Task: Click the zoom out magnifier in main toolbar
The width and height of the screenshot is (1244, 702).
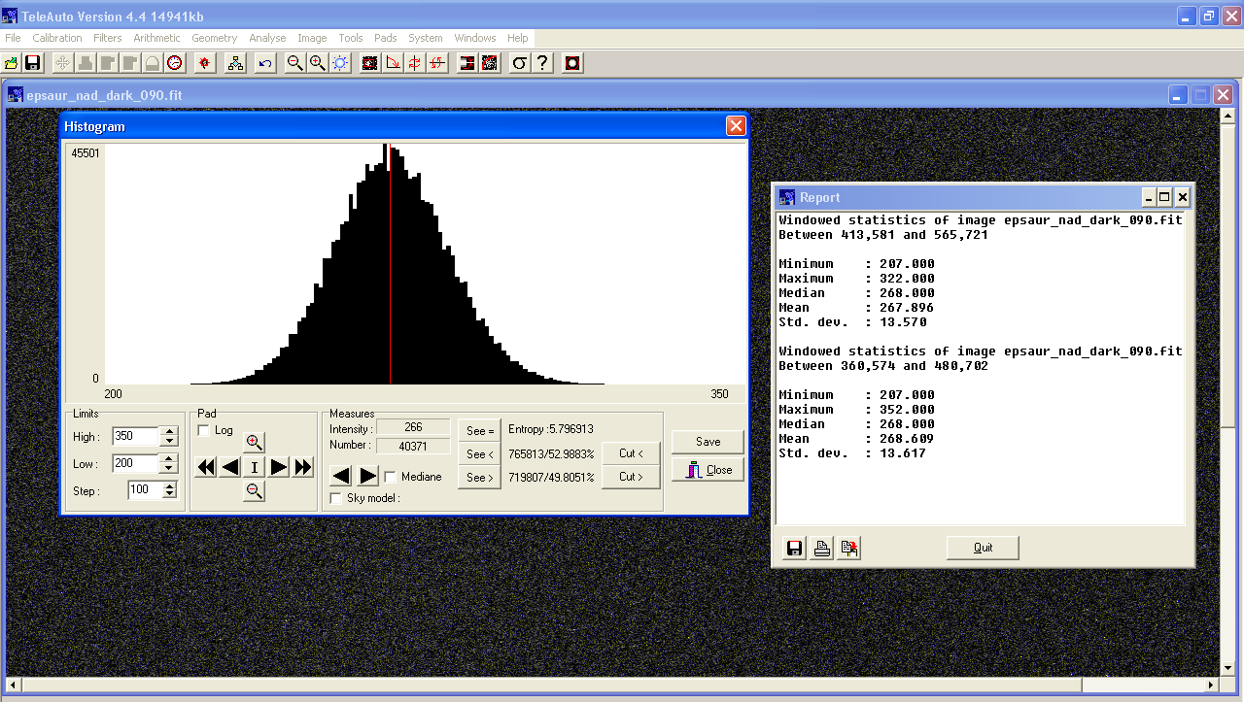Action: click(x=294, y=63)
